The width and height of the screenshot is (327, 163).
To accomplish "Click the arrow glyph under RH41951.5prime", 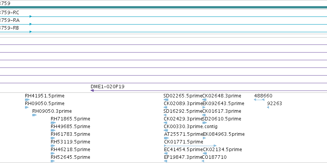I will coord(27,100).
